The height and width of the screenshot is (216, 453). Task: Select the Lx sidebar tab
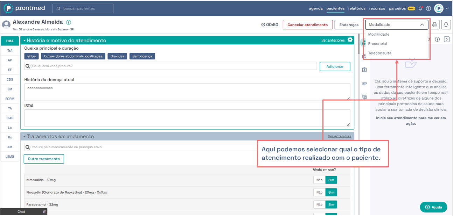[x=10, y=128]
